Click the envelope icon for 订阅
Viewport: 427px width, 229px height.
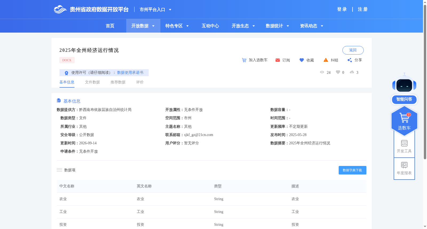(278, 60)
